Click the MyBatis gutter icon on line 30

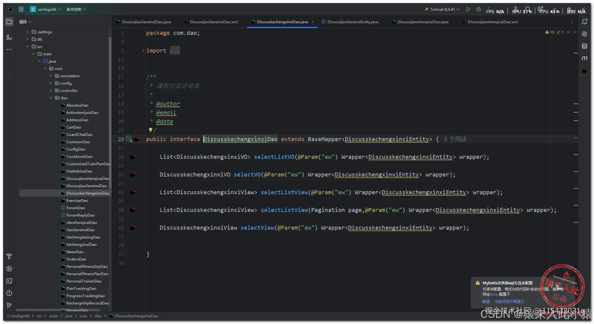click(133, 210)
